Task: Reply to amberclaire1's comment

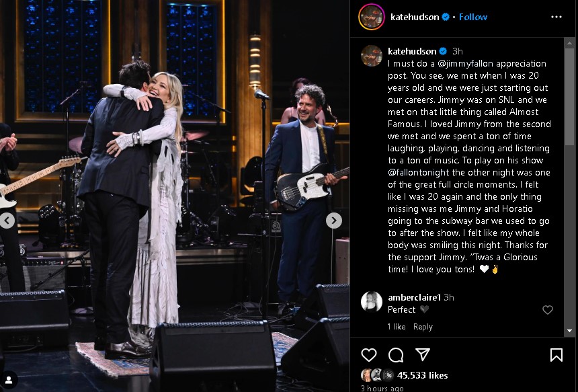Action: [423, 327]
